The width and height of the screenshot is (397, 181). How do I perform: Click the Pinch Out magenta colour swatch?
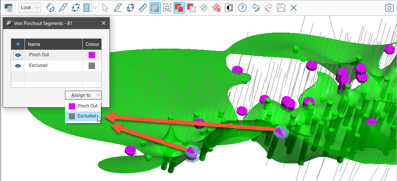92,55
